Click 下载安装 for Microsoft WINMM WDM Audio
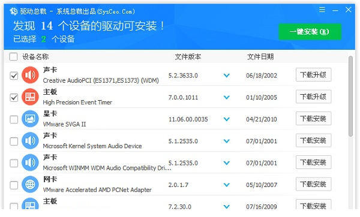Viewport: 360px width, 217px height. (x=313, y=162)
